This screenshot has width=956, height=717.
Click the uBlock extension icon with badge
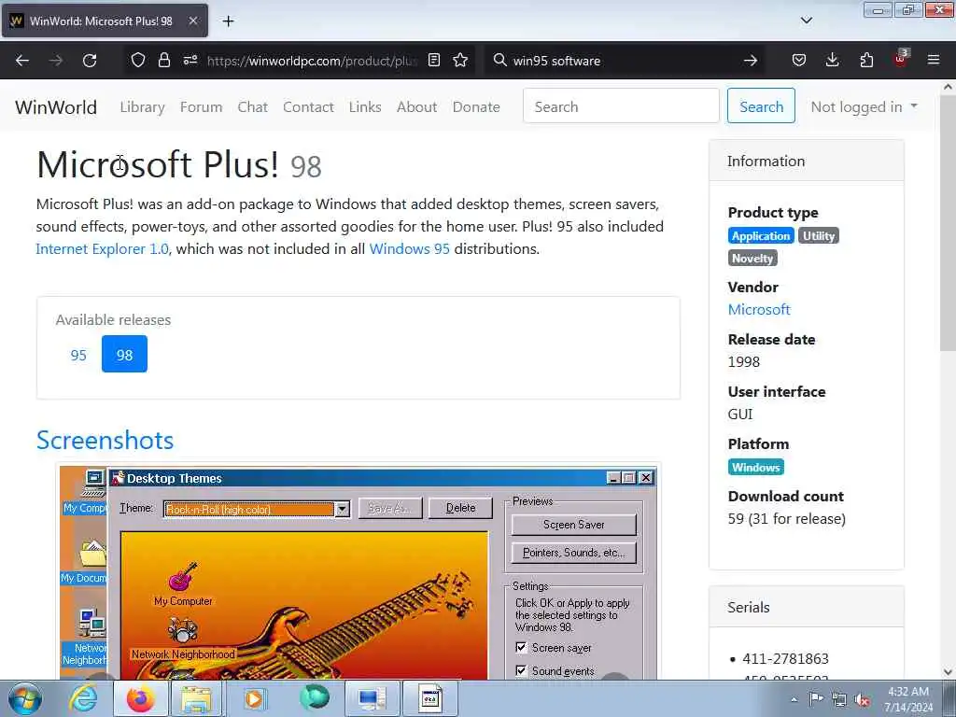(x=901, y=59)
